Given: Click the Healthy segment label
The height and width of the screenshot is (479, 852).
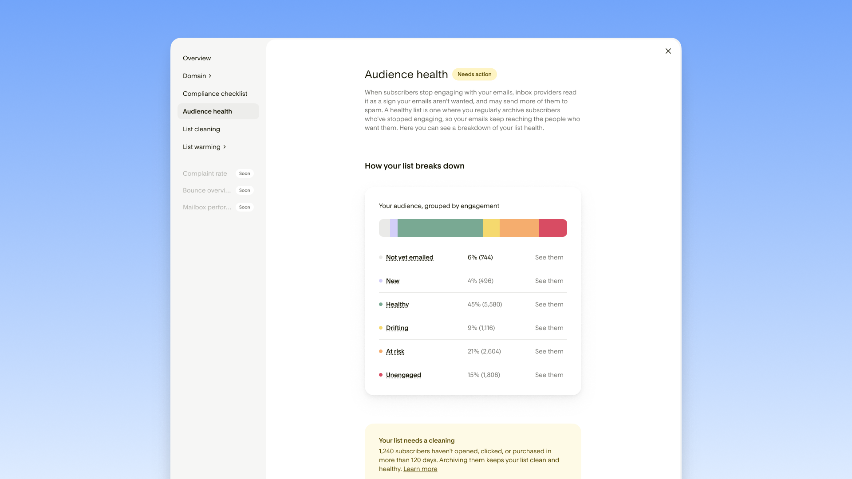Looking at the screenshot, I should 397,304.
